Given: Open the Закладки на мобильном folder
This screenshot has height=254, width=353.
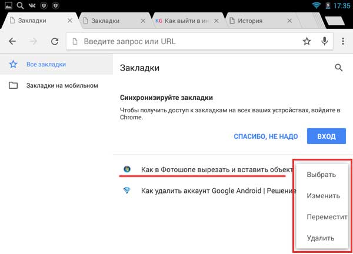Looking at the screenshot, I should (62, 86).
